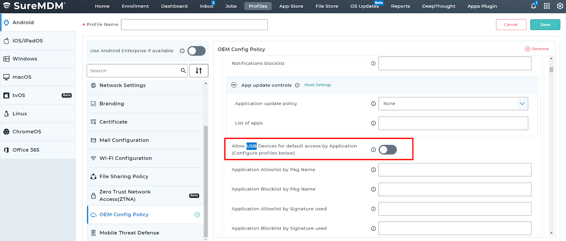566x241 pixels.
Task: Click the OEM policy panel scrollbar thumb
Action: (551, 70)
